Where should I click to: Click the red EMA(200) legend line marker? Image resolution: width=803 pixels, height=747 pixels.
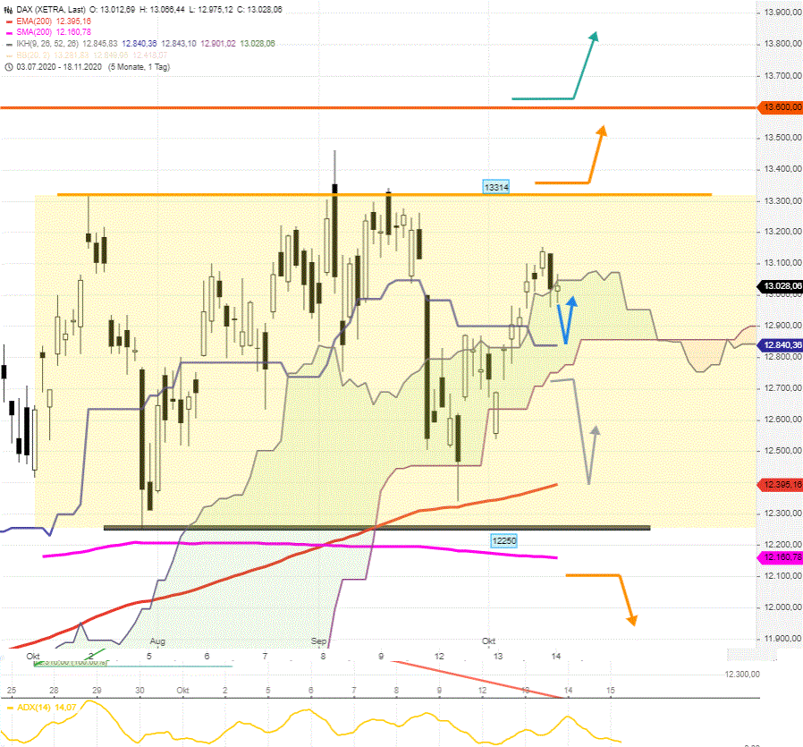pyautogui.click(x=9, y=21)
